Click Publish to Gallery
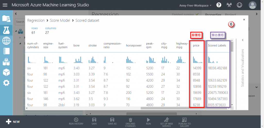 pos(185,122)
